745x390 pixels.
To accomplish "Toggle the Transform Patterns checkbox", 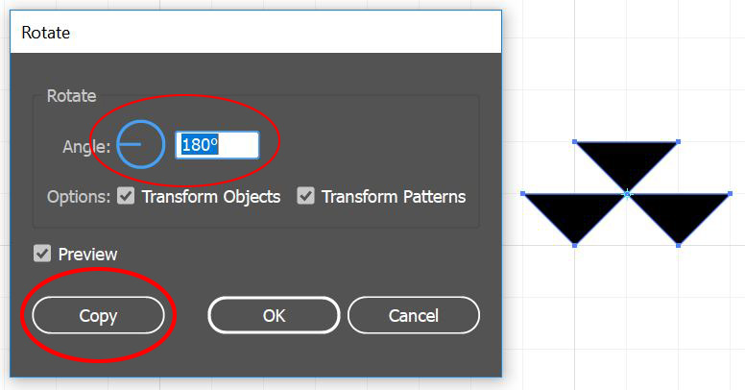I will point(305,196).
